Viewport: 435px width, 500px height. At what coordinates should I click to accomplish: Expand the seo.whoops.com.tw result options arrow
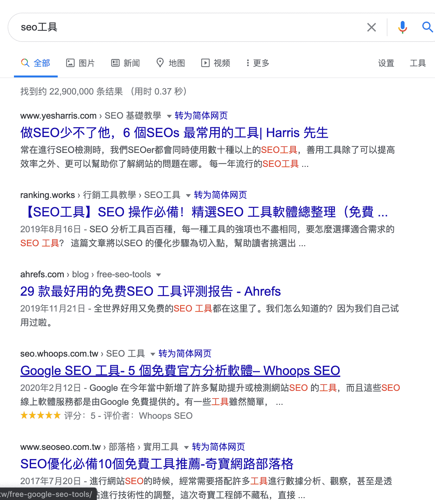(153, 354)
